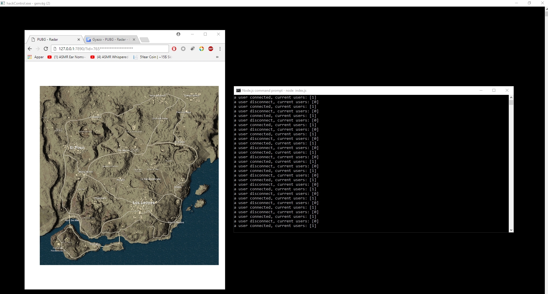The image size is (548, 294).
Task: Open the bug-shaped extension icon
Action: (192, 49)
